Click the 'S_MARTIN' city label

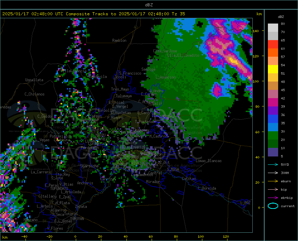click(137, 148)
